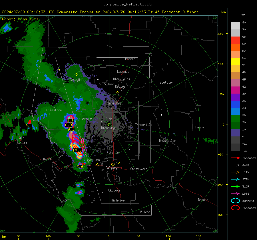
Task: Select the ThreeHills label
Action: point(144,125)
